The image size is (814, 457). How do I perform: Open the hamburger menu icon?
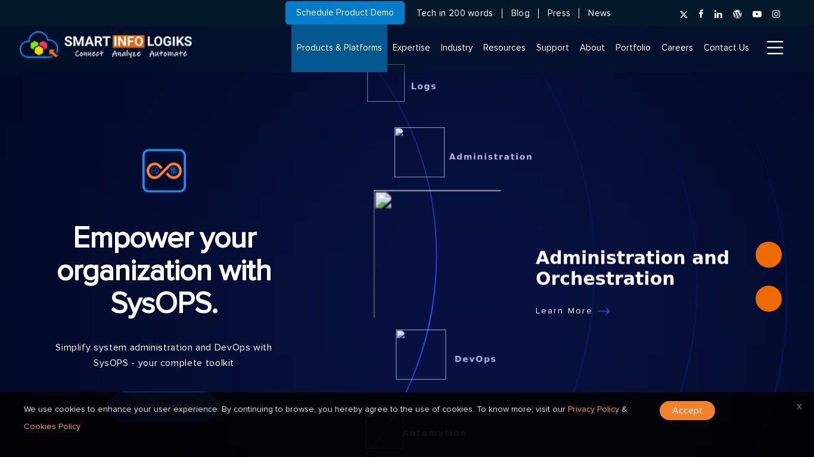[x=775, y=48]
